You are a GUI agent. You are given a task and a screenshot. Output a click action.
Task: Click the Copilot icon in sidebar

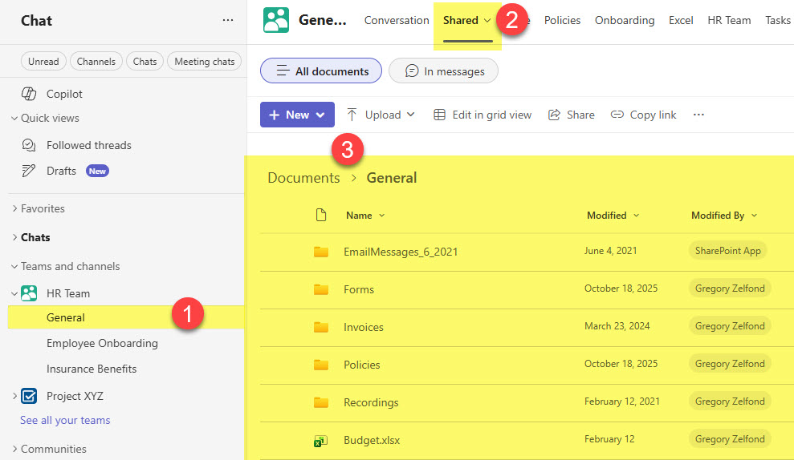coord(29,94)
